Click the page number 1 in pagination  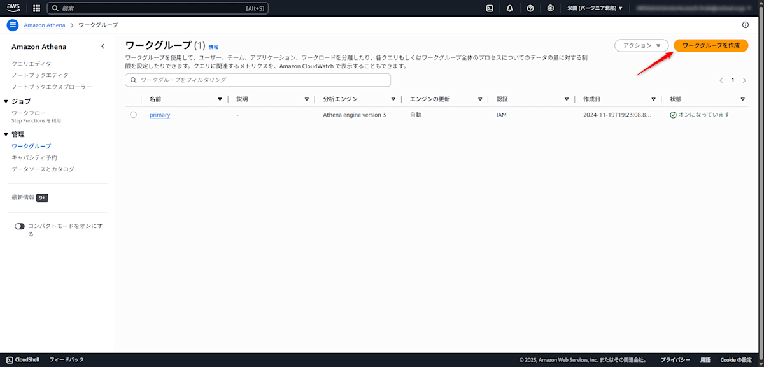733,80
